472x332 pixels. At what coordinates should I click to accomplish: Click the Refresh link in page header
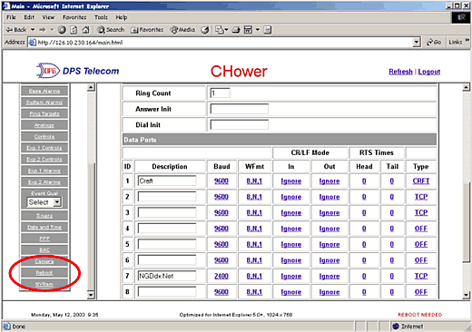(400, 72)
